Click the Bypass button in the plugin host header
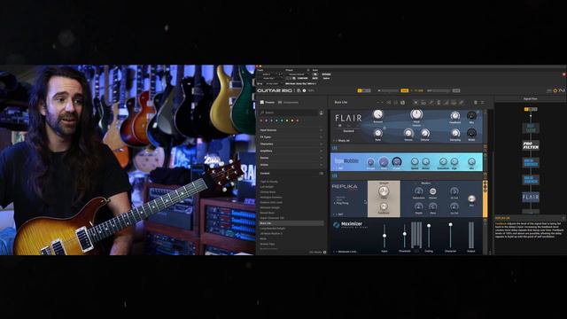 pyautogui.click(x=326, y=74)
